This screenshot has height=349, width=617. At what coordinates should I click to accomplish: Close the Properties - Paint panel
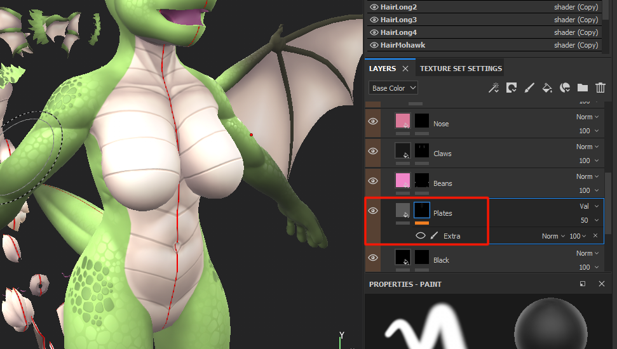tap(602, 284)
